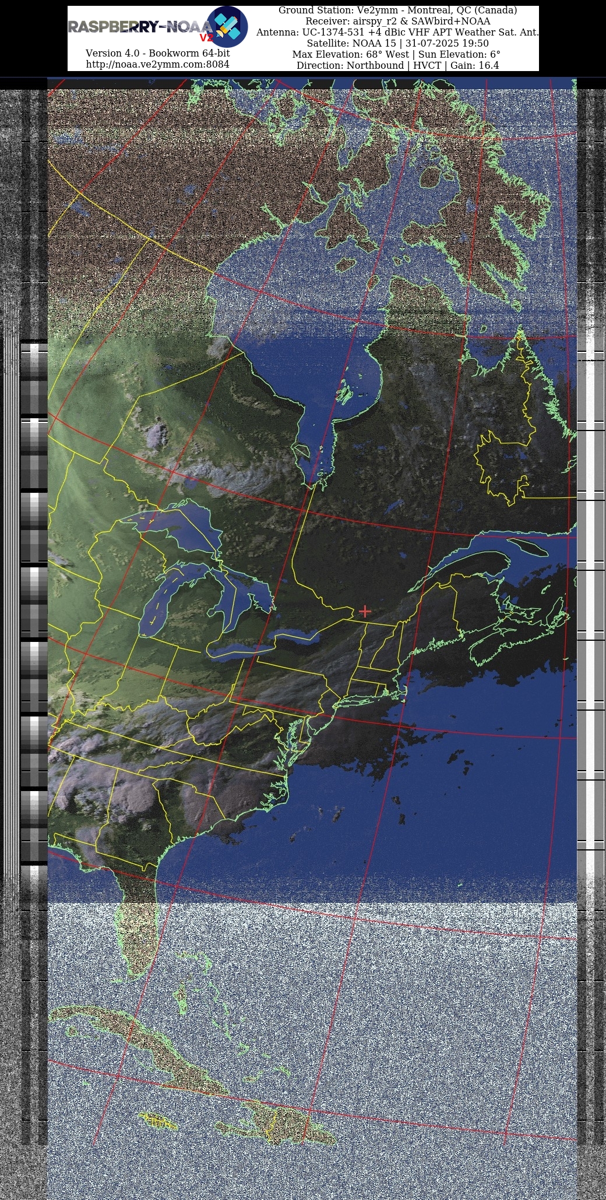Click the 'Version 4.0 - Bookworm 64-bit' text
The width and height of the screenshot is (606, 1200).
pyautogui.click(x=157, y=53)
